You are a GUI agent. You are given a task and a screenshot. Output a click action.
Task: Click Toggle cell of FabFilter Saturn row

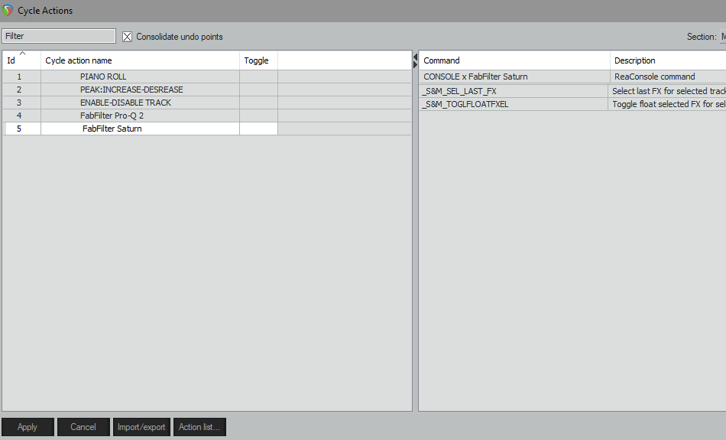tap(258, 129)
